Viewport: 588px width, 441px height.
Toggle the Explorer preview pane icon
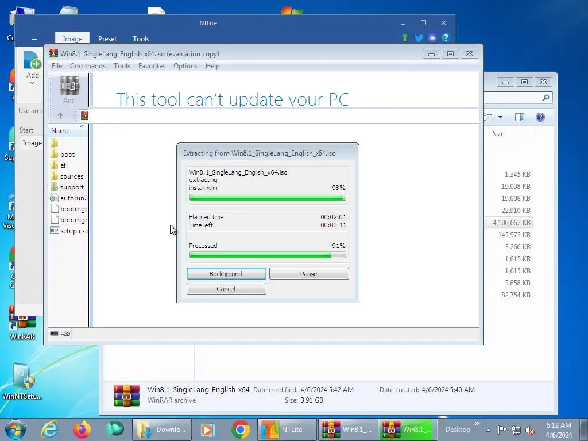coord(519,117)
